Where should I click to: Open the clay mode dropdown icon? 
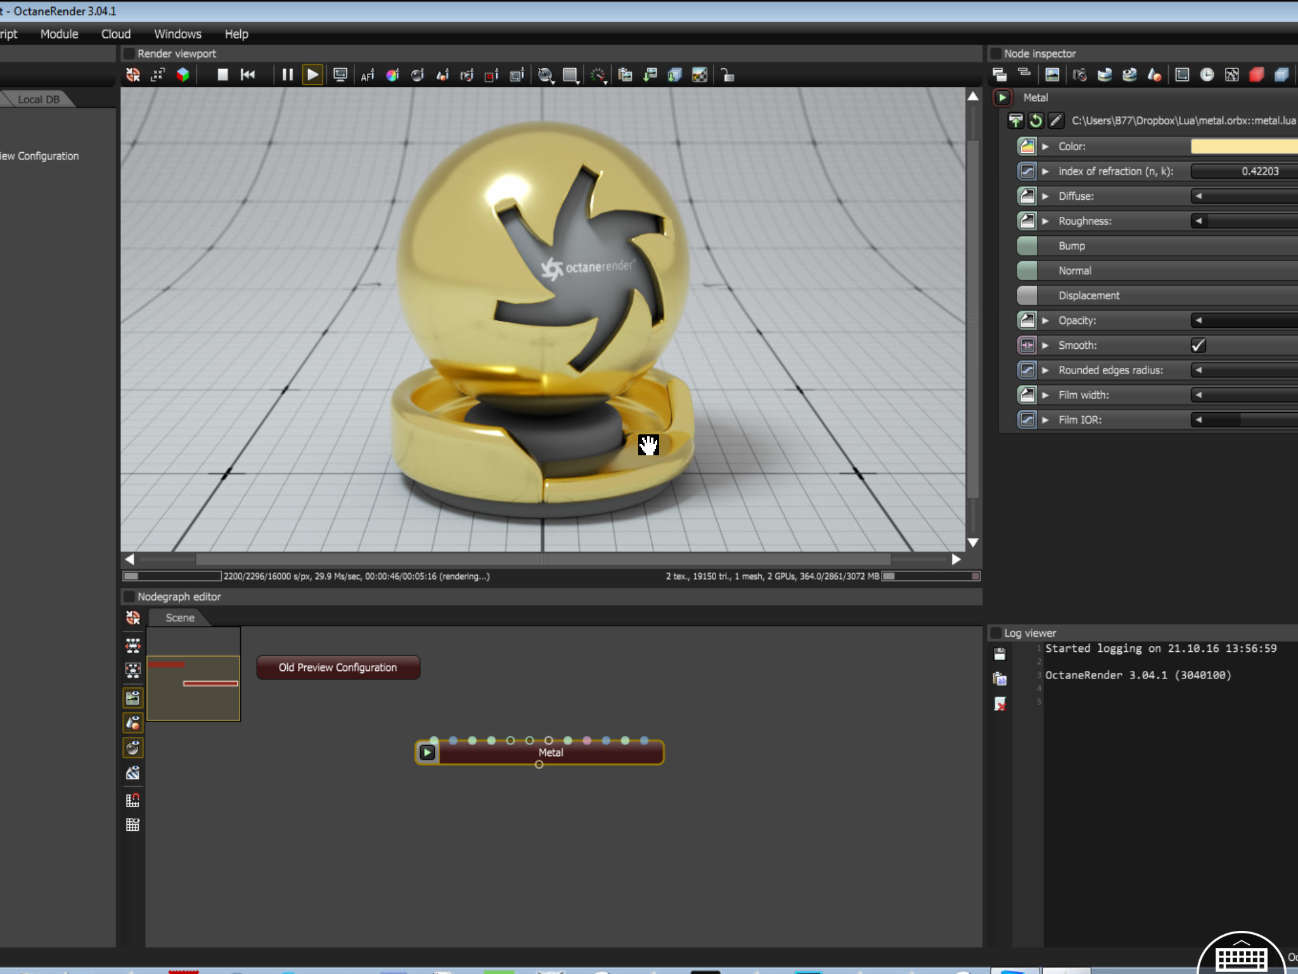point(545,75)
